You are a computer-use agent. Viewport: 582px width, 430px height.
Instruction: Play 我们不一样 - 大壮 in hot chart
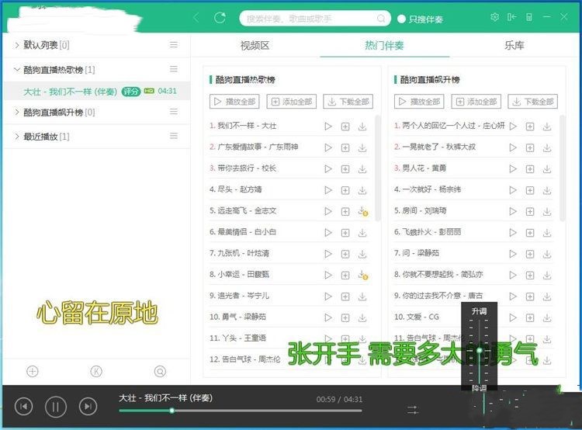[x=328, y=127]
